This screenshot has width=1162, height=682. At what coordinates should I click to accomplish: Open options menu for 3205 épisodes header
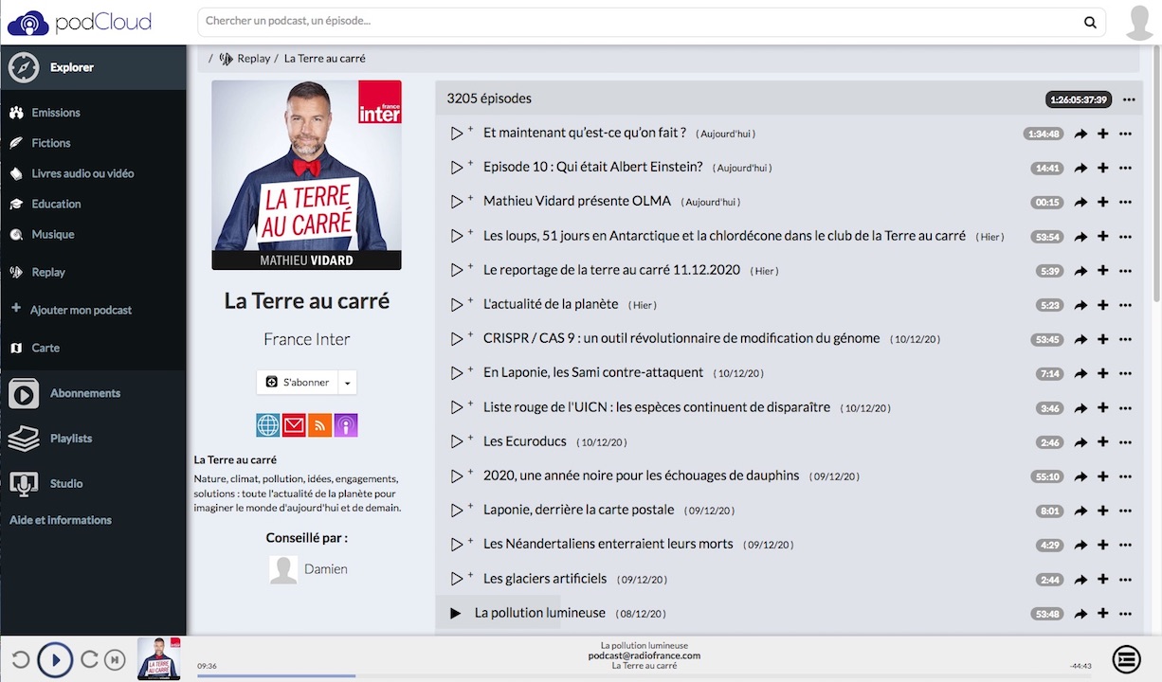click(x=1128, y=99)
